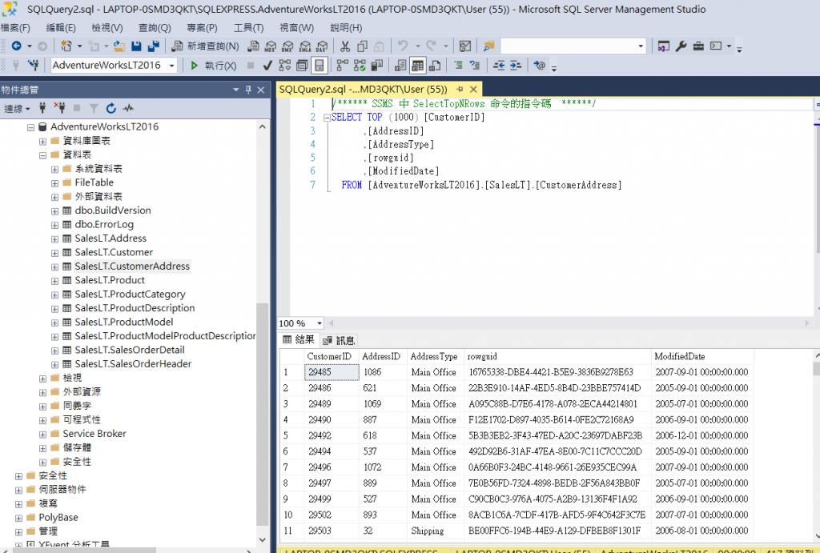Select SalesLT.SalesOrderHeader table
Image resolution: width=820 pixels, height=553 pixels.
click(x=133, y=364)
